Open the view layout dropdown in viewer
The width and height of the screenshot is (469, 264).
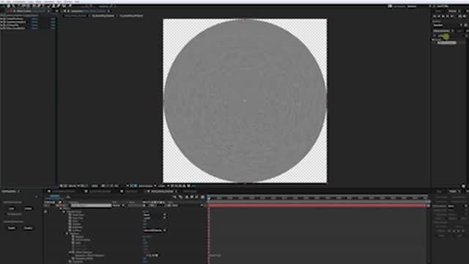pyautogui.click(x=163, y=186)
